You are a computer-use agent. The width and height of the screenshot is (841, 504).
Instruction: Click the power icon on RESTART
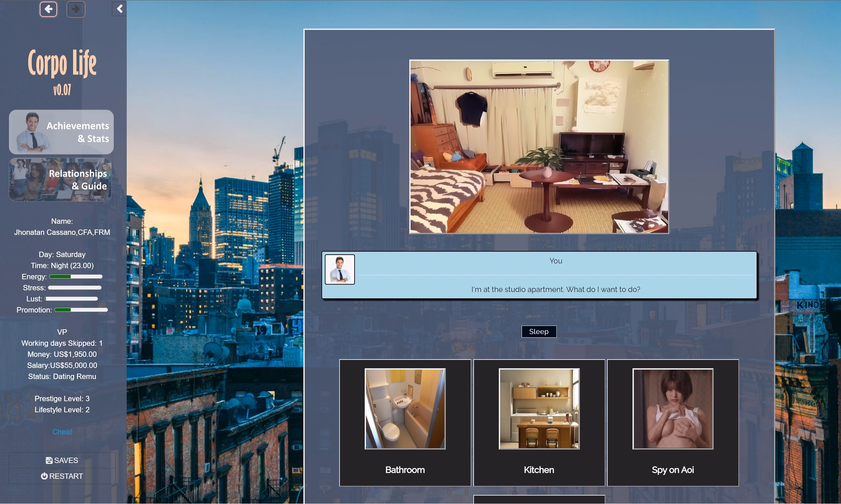(44, 476)
